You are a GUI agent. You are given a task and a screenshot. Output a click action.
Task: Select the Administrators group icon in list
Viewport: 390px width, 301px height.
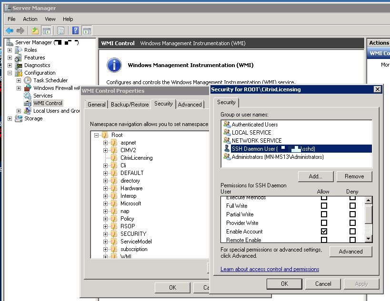tap(227, 157)
